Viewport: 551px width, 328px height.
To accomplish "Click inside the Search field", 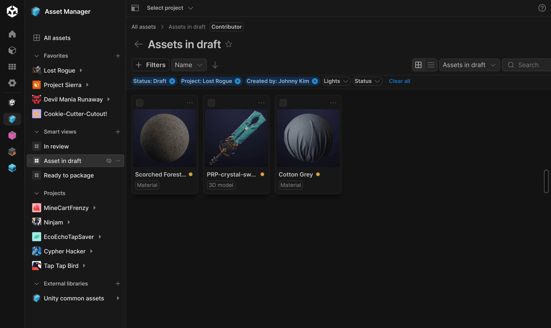I will 529,65.
